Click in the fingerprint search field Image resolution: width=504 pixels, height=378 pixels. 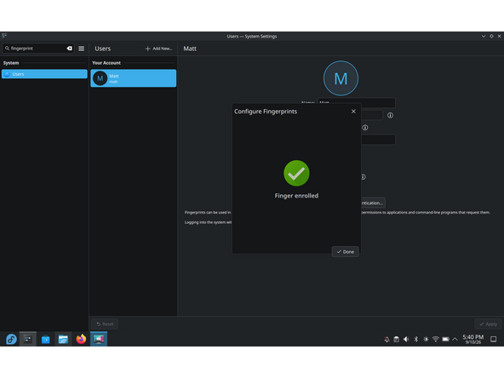[x=38, y=49]
